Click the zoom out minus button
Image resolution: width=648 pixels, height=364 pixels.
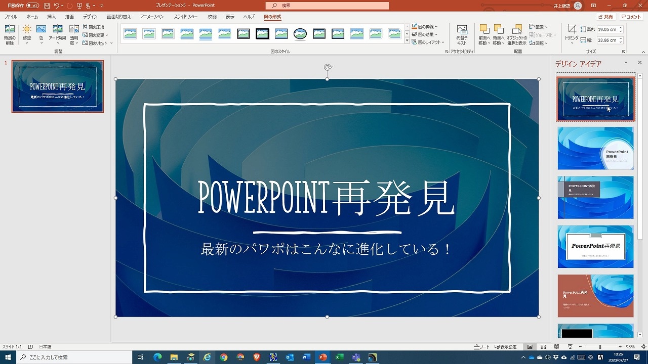point(580,347)
